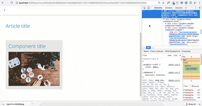
Task: Click the craft image in the component
Action: [34, 69]
